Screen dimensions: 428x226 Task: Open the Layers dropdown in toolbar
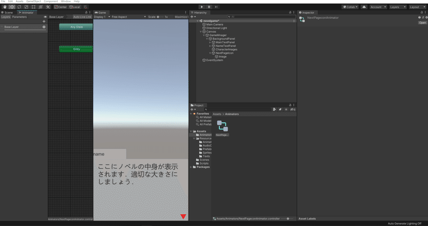tap(398, 7)
